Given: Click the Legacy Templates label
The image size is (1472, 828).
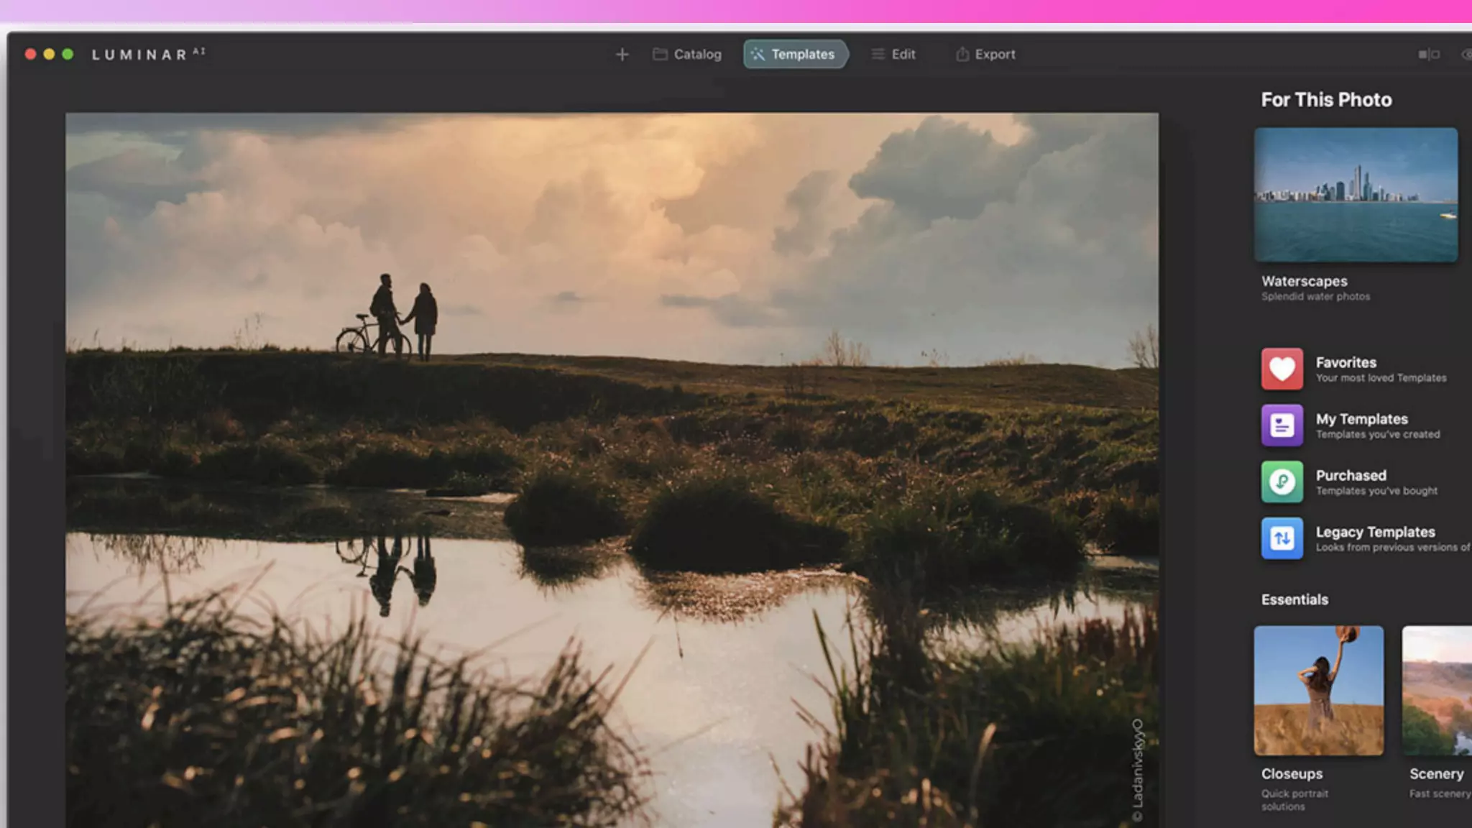Looking at the screenshot, I should [1375, 532].
